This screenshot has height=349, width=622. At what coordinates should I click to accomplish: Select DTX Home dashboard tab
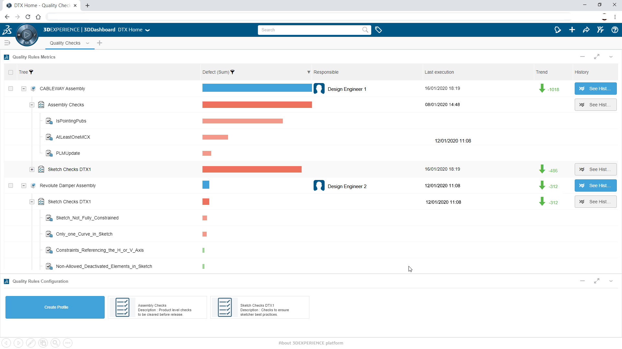130,29
